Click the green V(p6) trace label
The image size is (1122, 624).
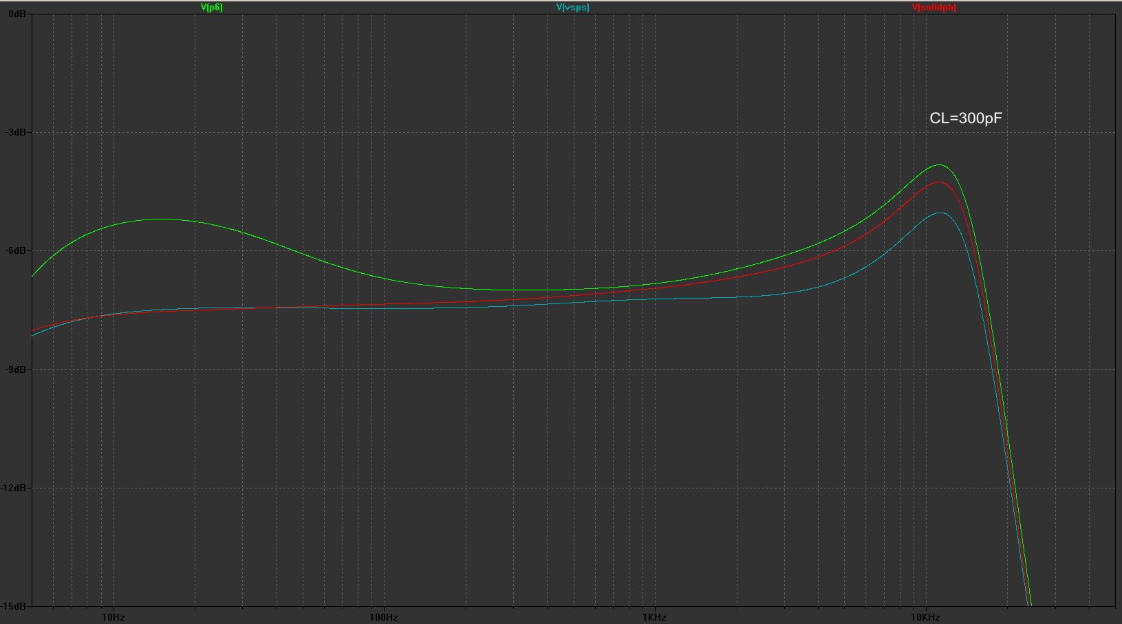point(211,8)
